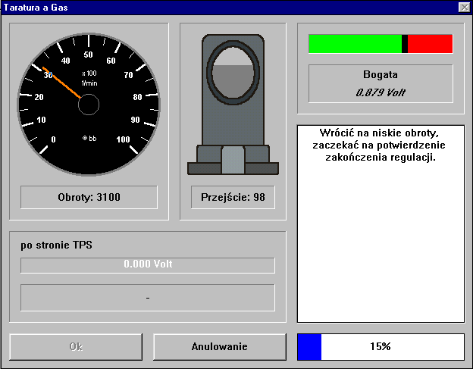Click the 0.000 Volt TPS bar

148,264
